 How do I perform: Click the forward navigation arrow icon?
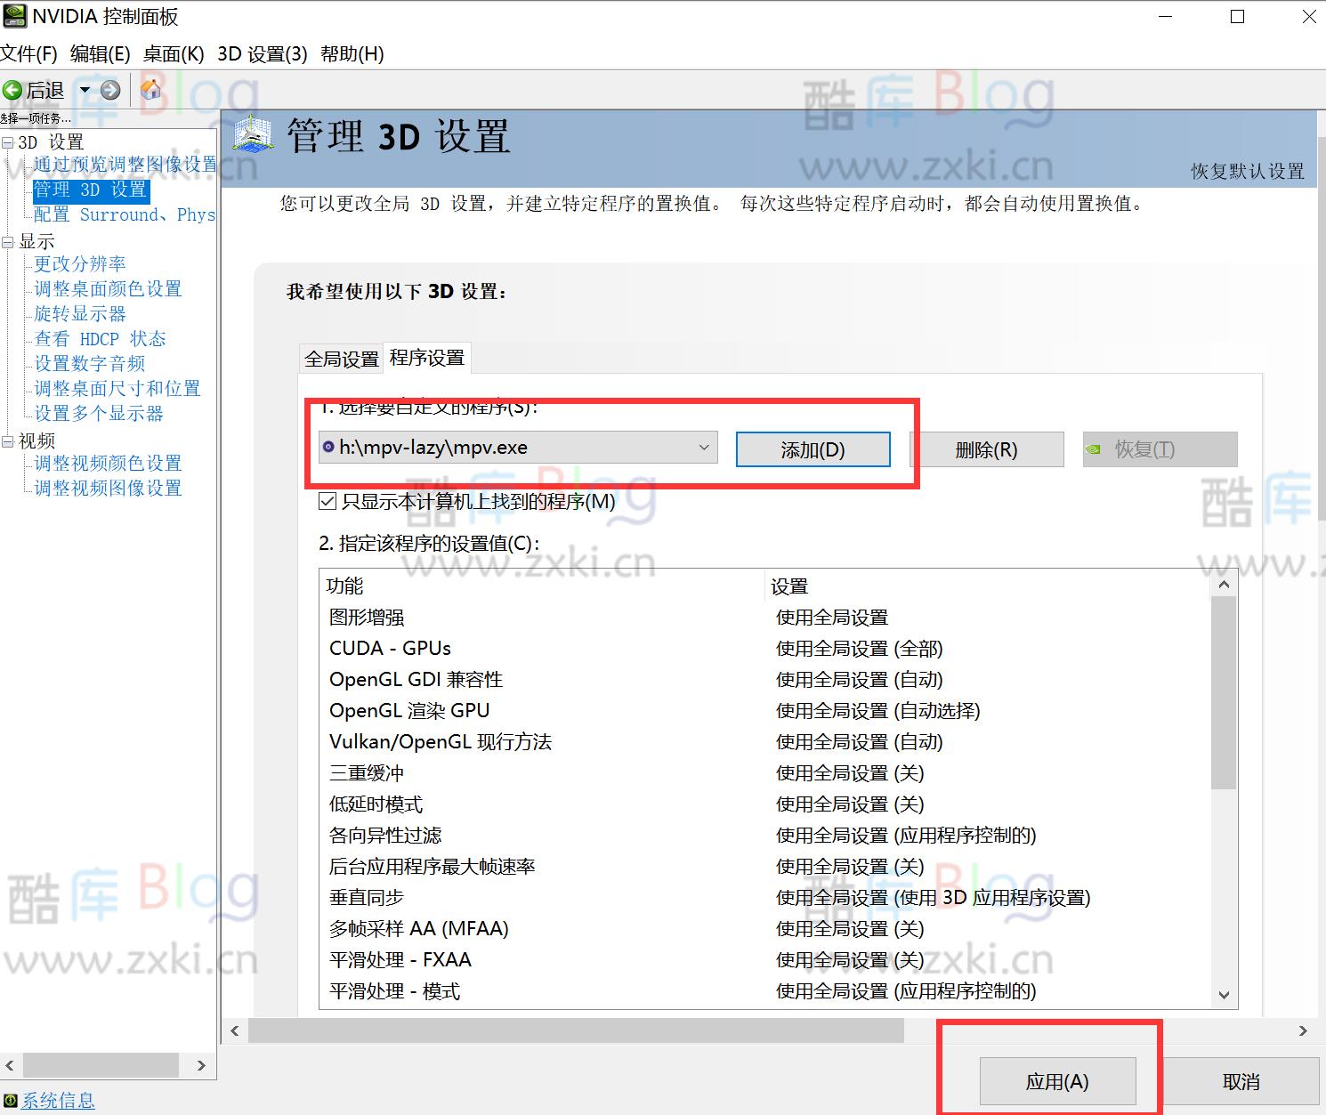pos(109,90)
